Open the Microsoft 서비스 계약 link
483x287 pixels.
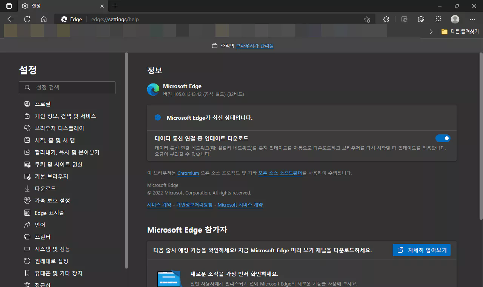tap(240, 205)
